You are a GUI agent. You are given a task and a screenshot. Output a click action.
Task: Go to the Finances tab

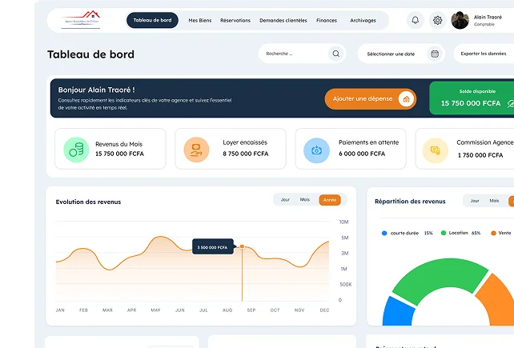[327, 20]
